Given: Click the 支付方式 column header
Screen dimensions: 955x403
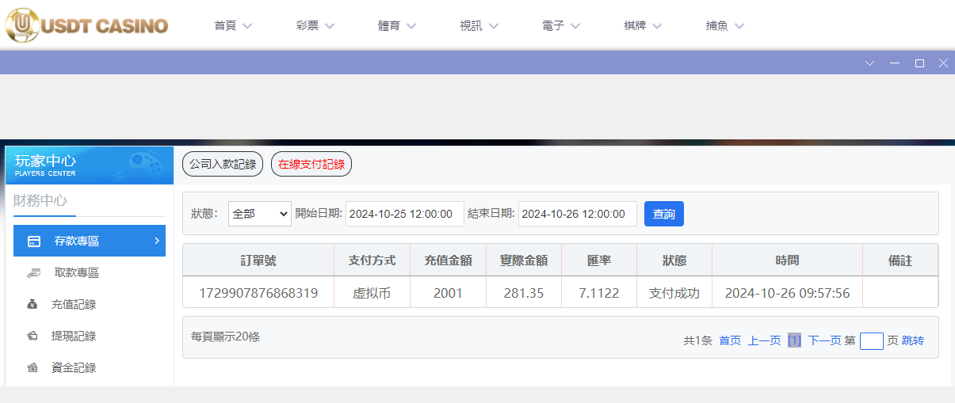Looking at the screenshot, I should point(371,260).
